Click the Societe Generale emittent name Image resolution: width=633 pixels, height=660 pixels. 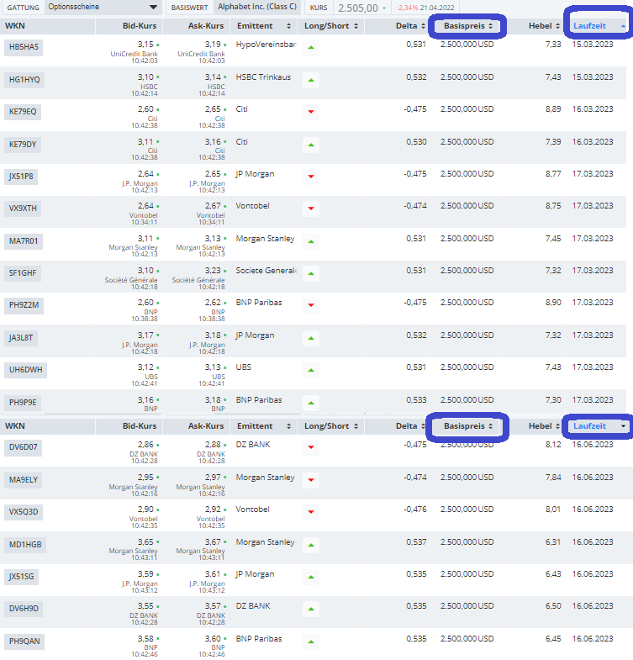266,271
